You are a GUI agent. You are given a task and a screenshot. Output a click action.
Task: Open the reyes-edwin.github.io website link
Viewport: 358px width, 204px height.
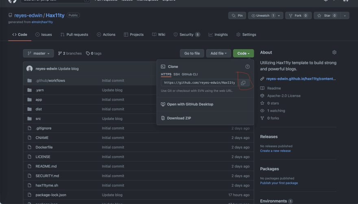point(301,79)
